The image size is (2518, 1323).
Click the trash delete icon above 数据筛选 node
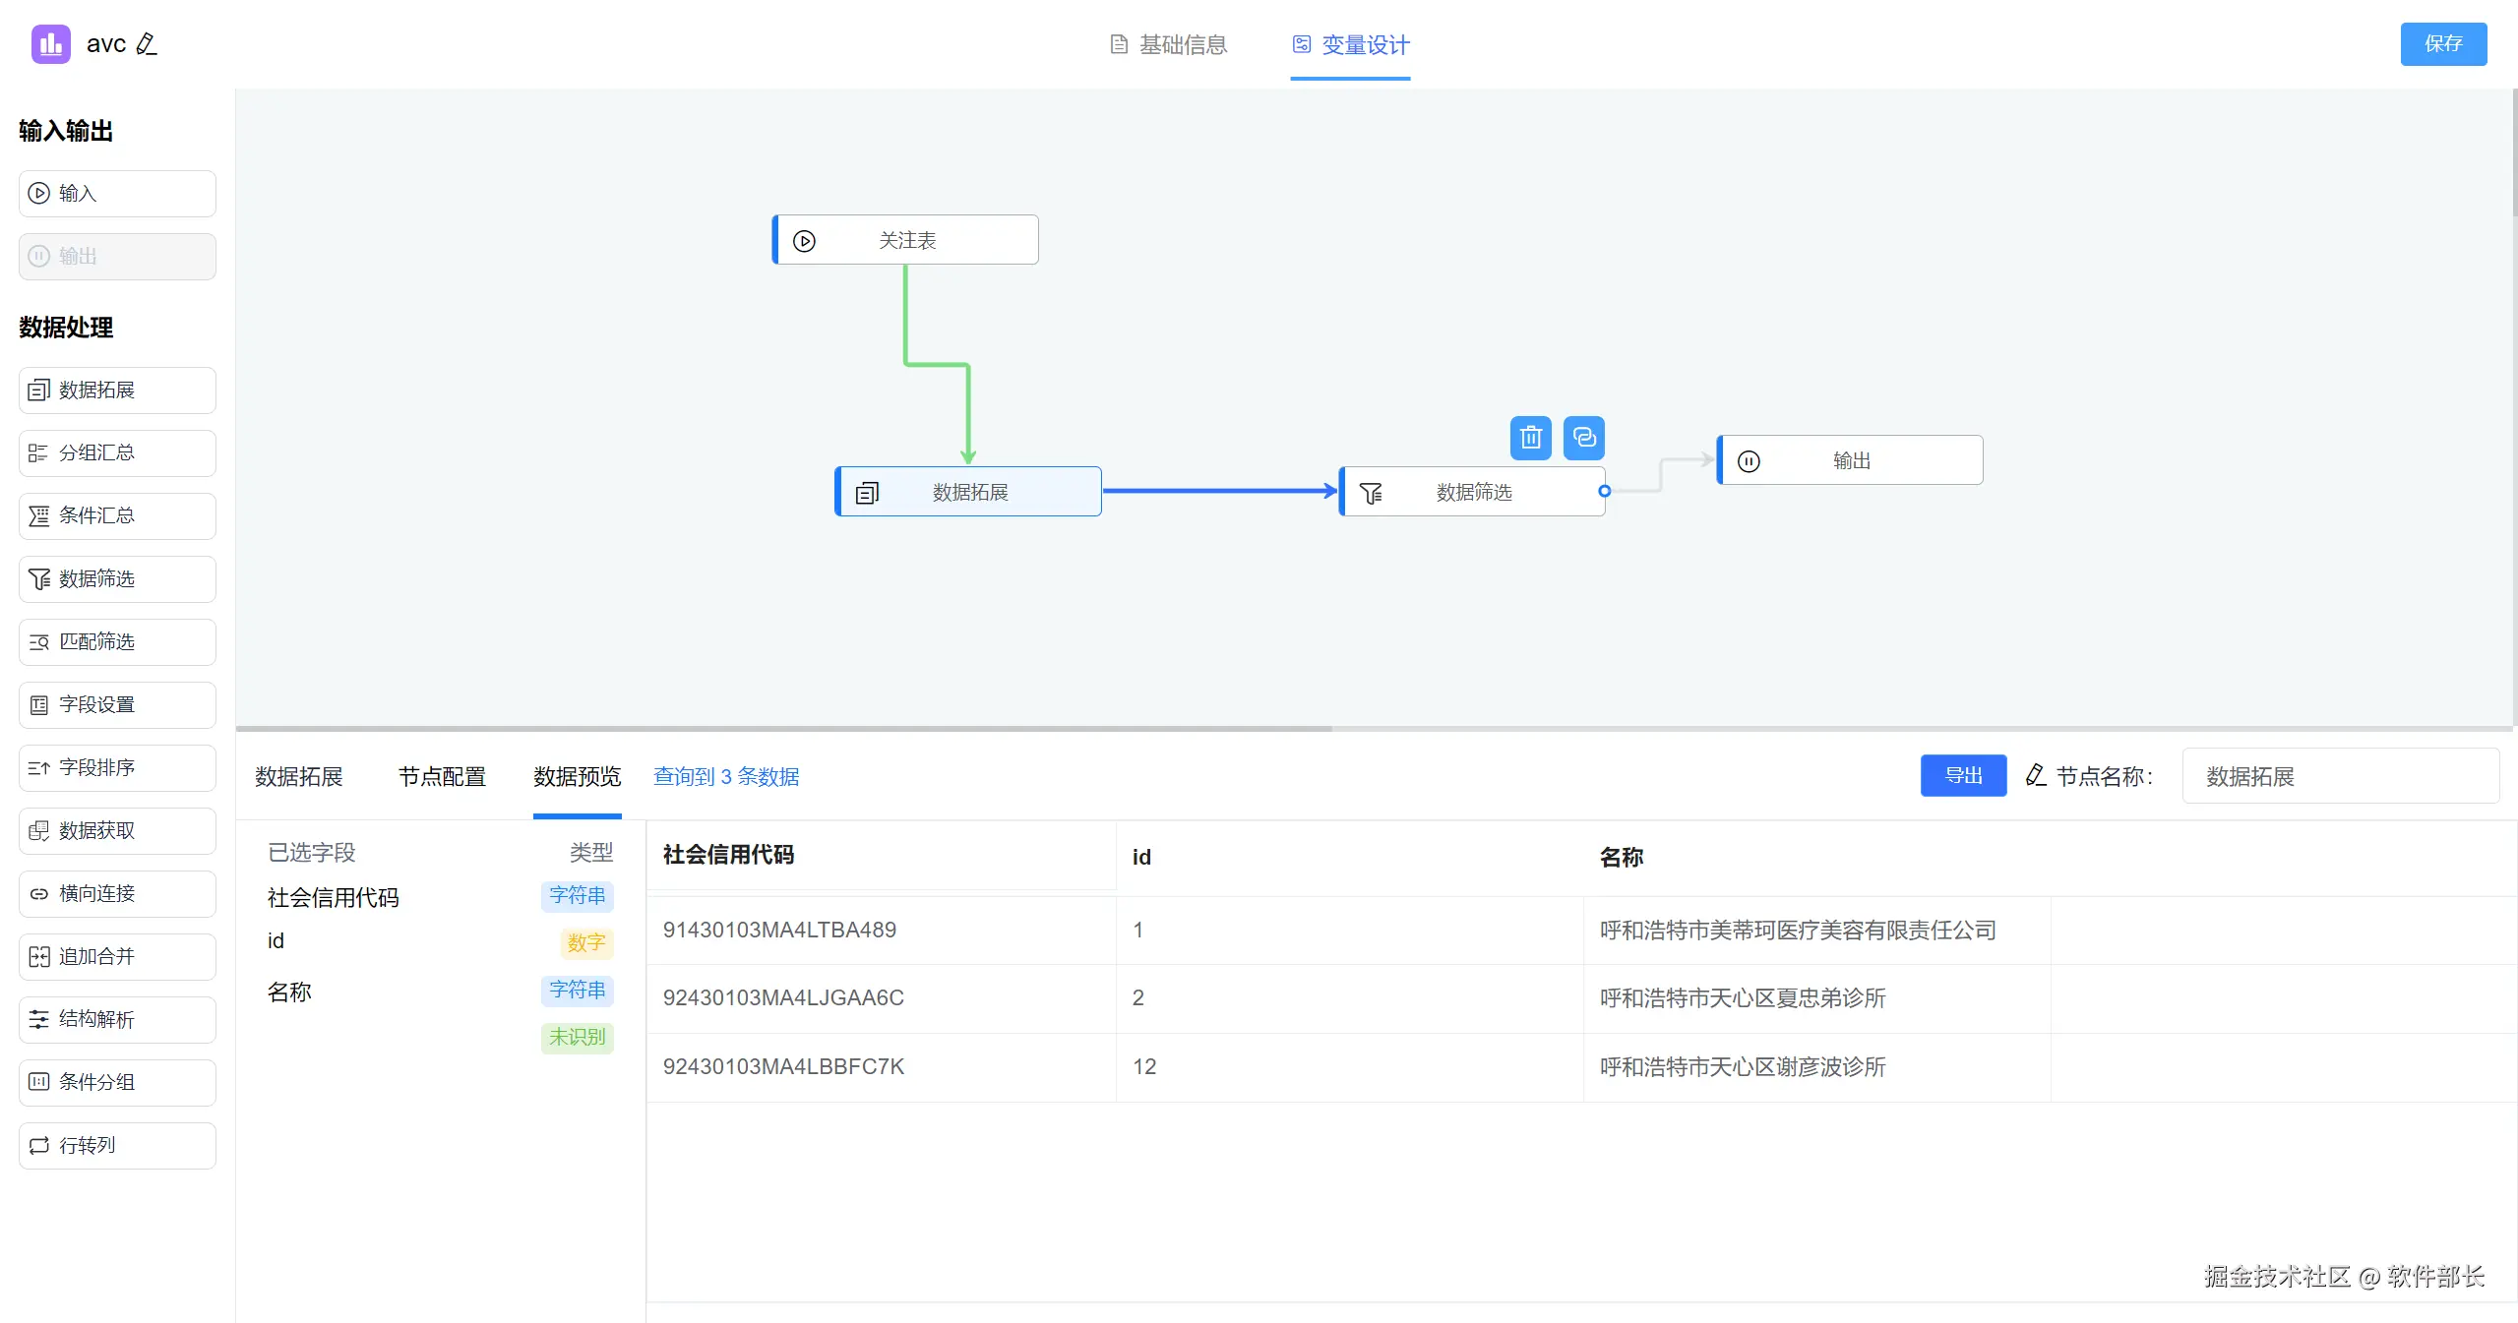[1530, 438]
